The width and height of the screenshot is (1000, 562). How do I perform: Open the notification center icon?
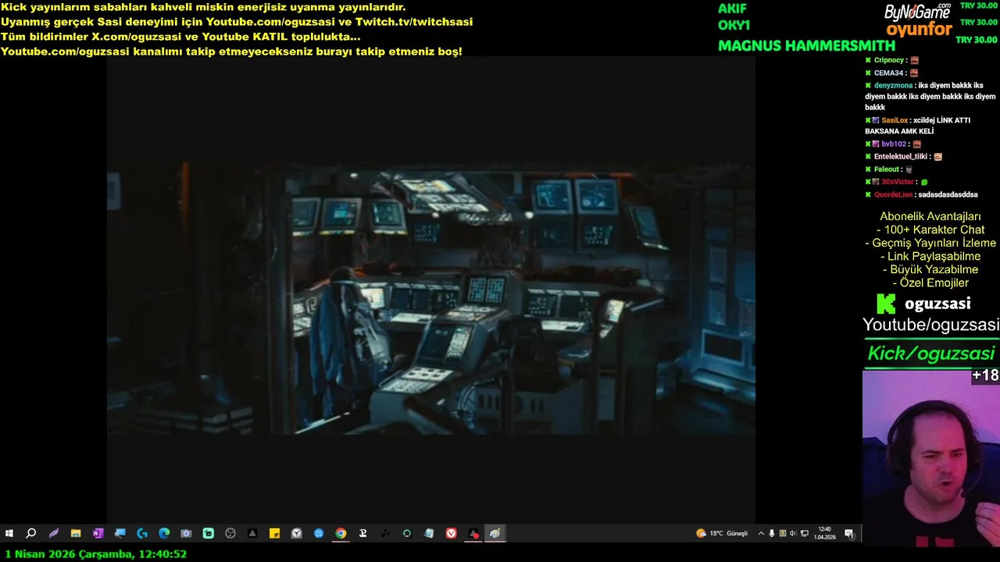pyautogui.click(x=849, y=533)
